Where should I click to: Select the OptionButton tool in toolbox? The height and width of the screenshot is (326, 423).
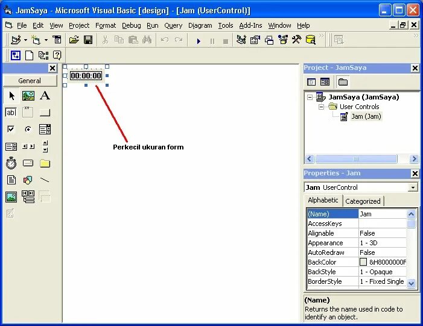[28, 130]
